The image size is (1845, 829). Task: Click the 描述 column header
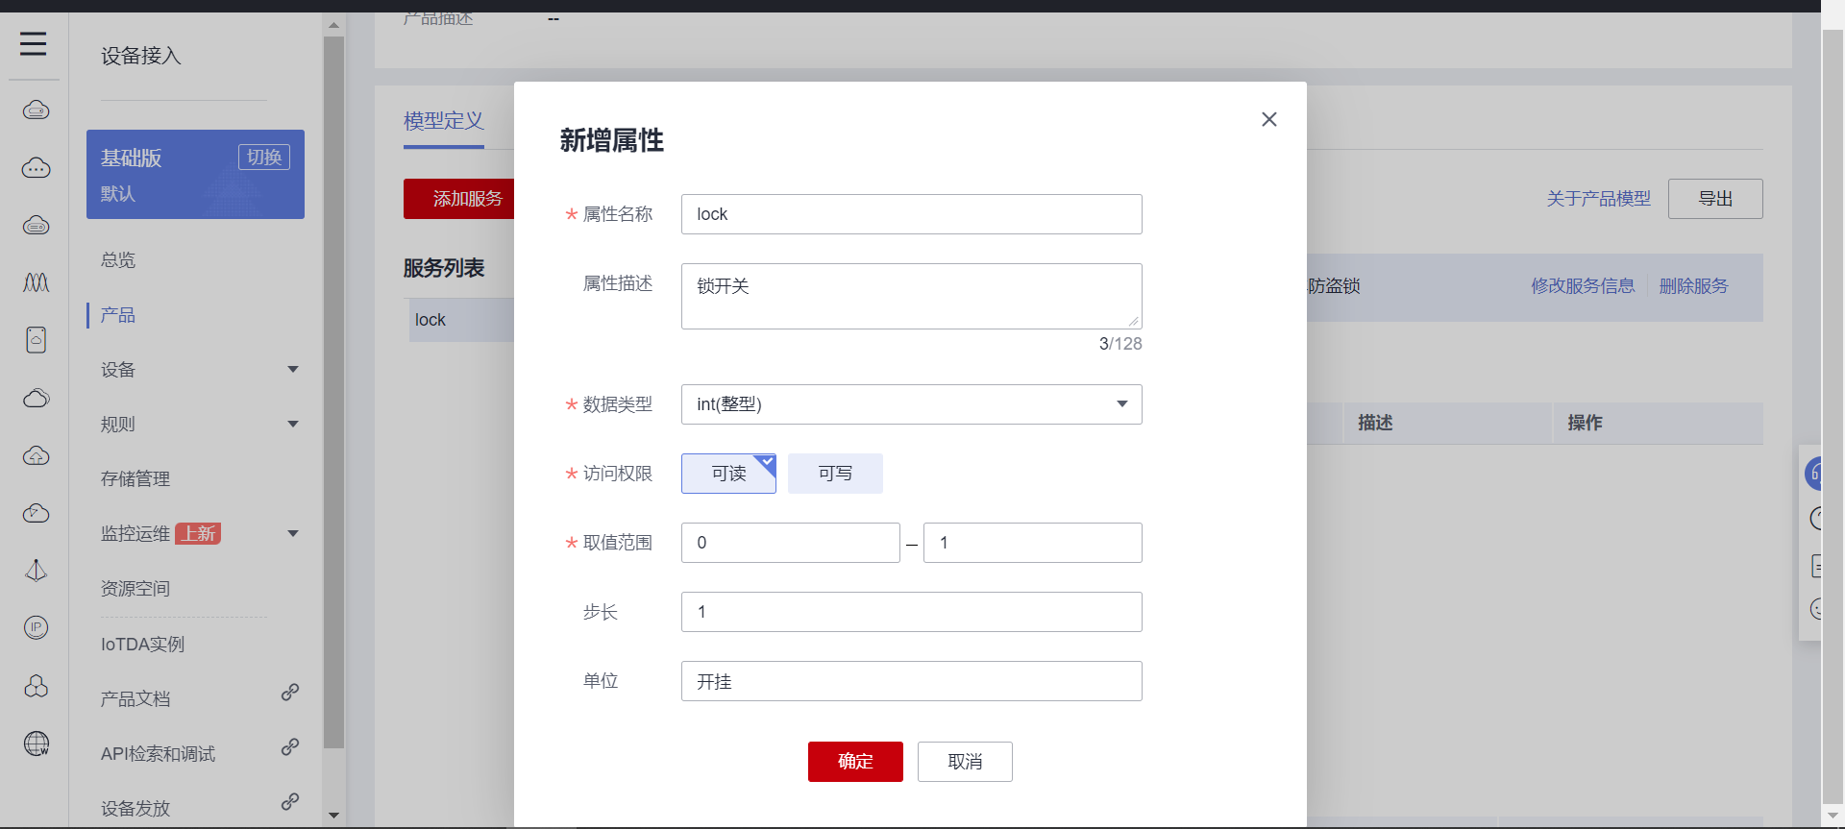point(1375,423)
